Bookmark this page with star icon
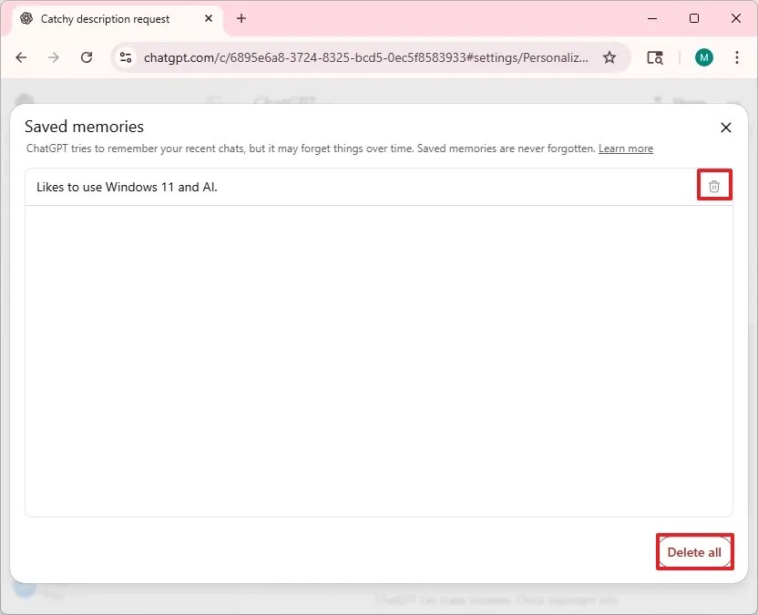 (x=609, y=57)
